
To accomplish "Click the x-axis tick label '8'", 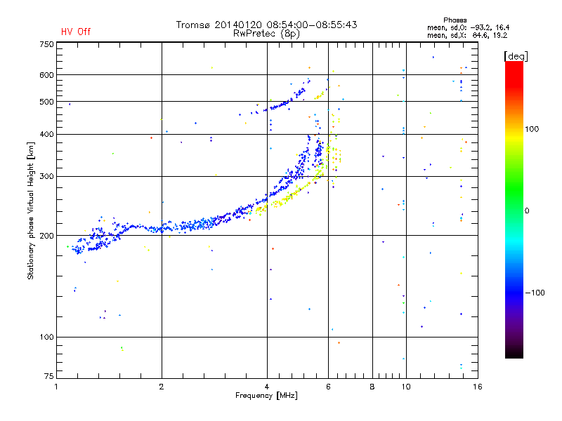I will [372, 387].
